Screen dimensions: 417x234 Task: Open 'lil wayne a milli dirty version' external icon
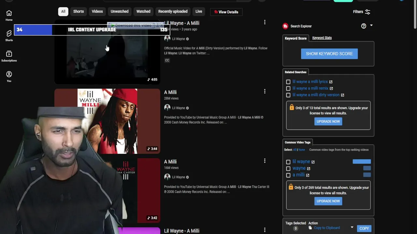[342, 95]
